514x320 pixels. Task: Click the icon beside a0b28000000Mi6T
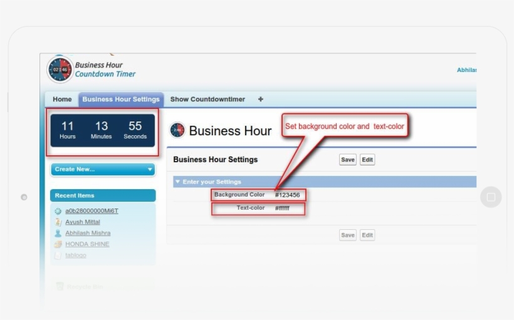coord(58,211)
